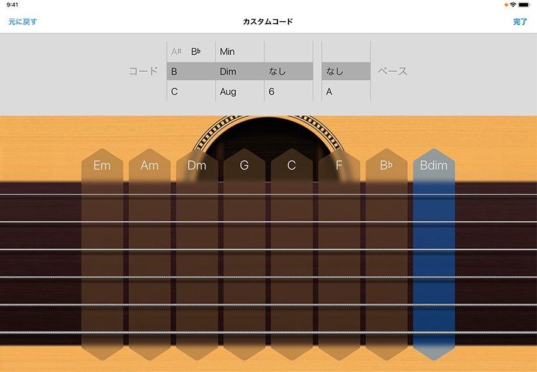Tap selected Dim quality row
This screenshot has height=372, width=537.
(x=229, y=71)
